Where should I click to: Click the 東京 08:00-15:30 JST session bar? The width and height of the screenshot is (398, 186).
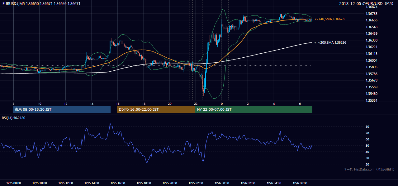[62, 109]
